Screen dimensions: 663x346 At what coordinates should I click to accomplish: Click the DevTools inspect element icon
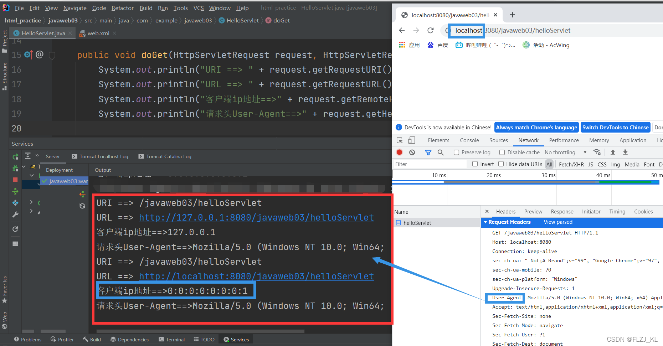coord(400,140)
